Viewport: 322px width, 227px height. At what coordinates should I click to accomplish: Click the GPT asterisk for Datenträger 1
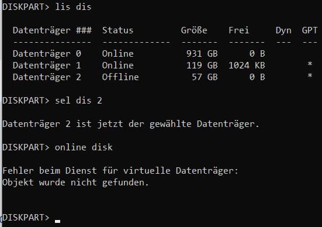tap(310, 64)
